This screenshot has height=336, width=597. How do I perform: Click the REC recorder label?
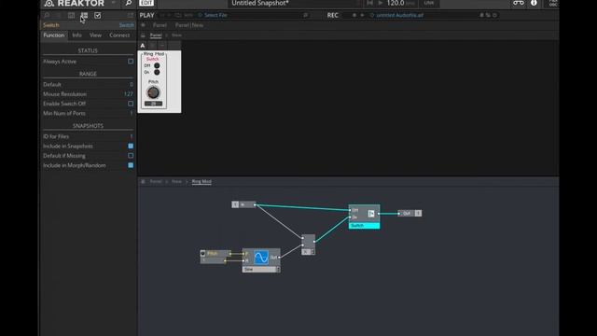point(332,15)
